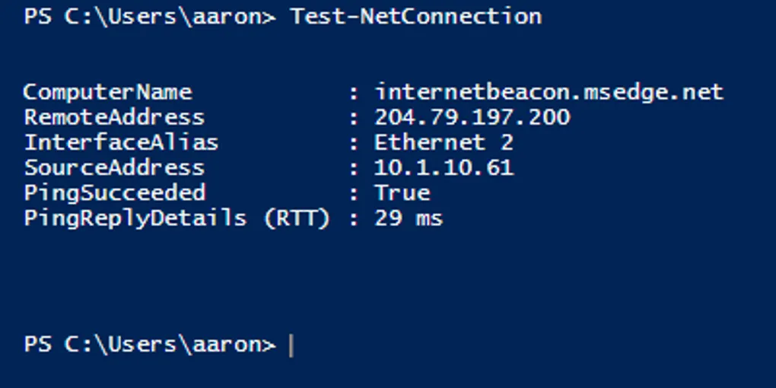Click empty console area above bottom prompt

(380, 281)
